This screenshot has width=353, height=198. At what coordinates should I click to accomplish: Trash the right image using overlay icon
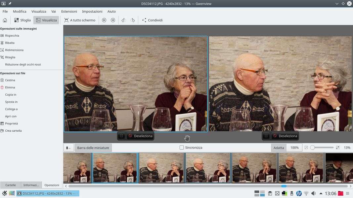pos(266,136)
